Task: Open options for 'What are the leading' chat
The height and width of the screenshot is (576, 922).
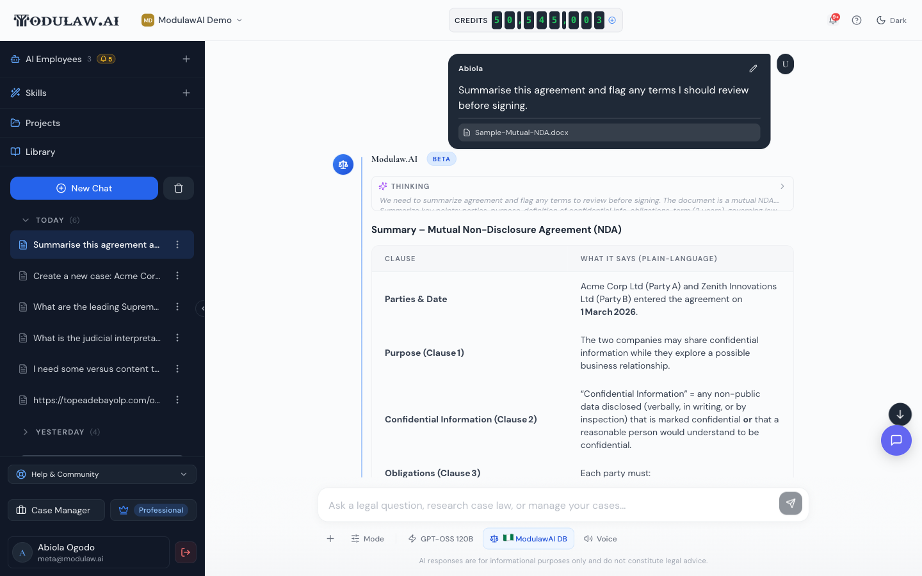Action: pyautogui.click(x=177, y=307)
